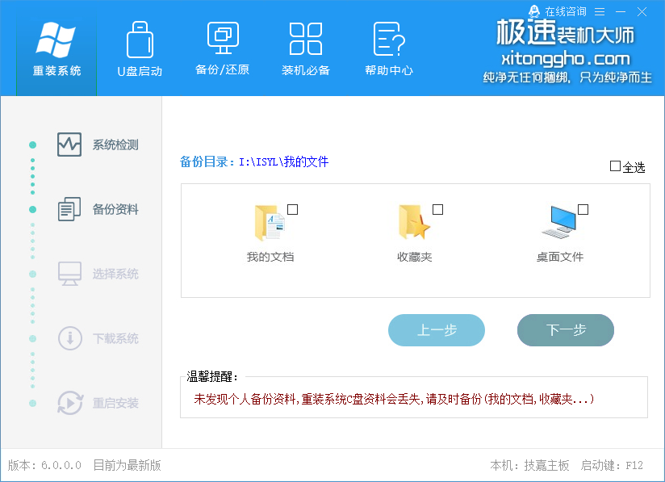The image size is (665, 482).
Task: Click the 桌面文件 label text
Action: point(560,257)
